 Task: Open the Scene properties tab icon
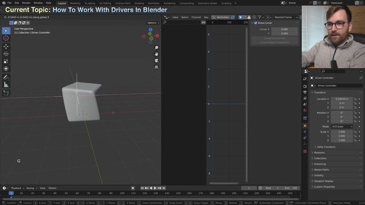pyautogui.click(x=305, y=105)
